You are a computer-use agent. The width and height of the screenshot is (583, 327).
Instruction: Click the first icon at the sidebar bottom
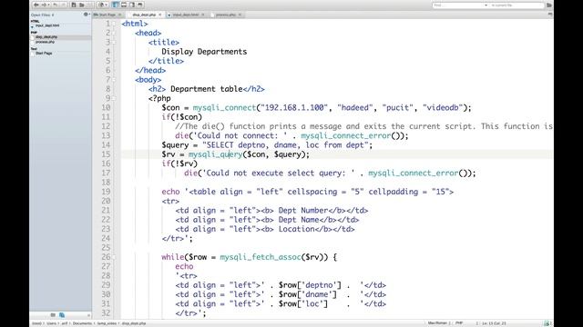click(53, 315)
